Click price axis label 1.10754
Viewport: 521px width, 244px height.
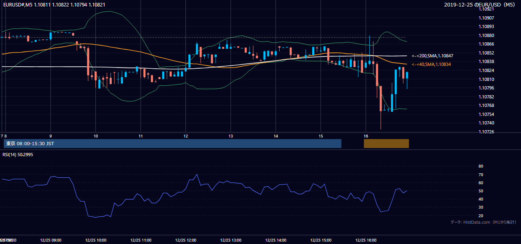(486, 114)
